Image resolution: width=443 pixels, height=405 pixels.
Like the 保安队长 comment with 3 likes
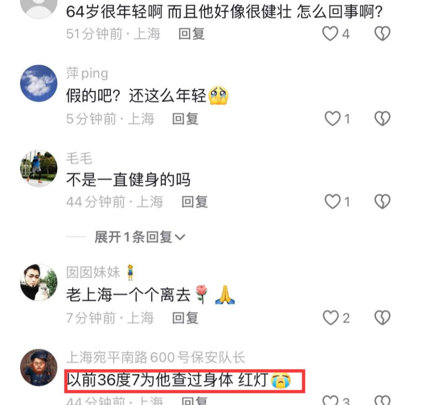330,400
